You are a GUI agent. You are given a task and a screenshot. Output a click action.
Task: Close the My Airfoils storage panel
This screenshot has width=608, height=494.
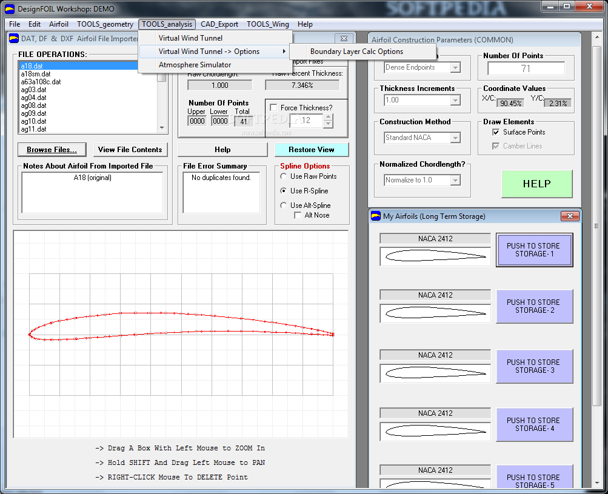pyautogui.click(x=570, y=216)
